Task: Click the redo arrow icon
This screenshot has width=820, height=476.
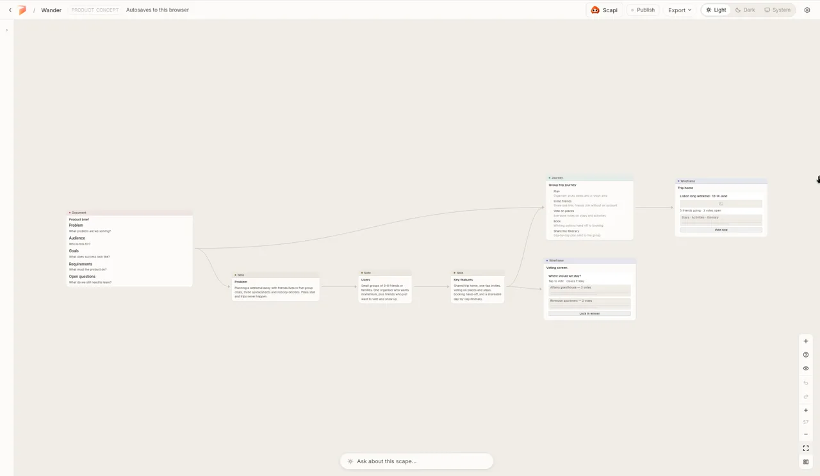Action: point(806,397)
